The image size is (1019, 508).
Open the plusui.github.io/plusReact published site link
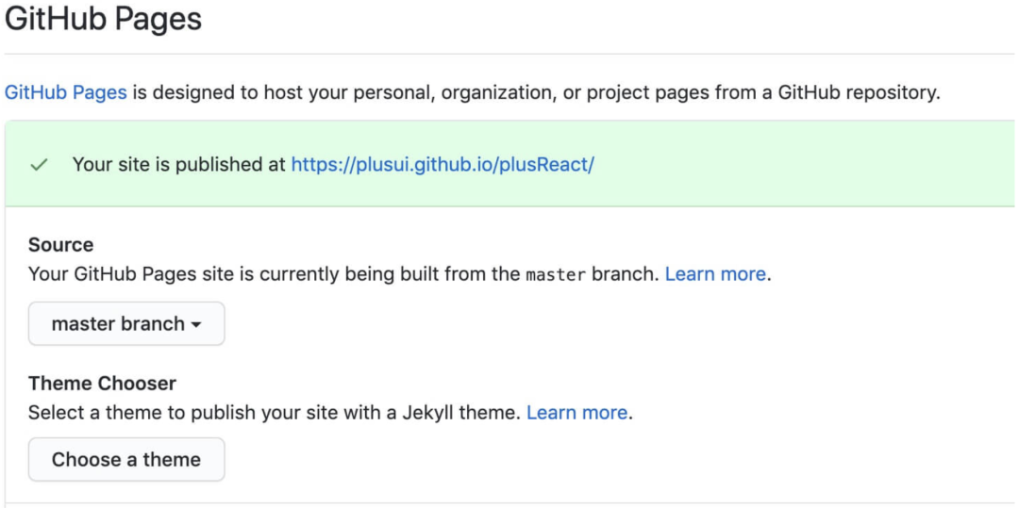443,165
